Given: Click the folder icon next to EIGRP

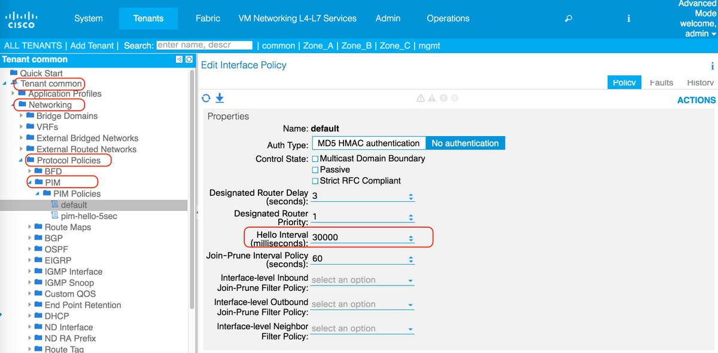Looking at the screenshot, I should click(39, 260).
